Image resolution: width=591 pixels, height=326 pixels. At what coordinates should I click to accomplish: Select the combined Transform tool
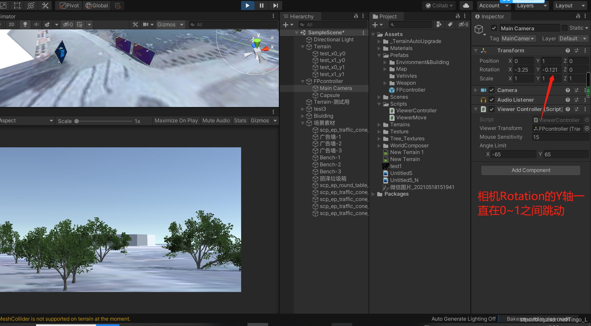[x=31, y=5]
